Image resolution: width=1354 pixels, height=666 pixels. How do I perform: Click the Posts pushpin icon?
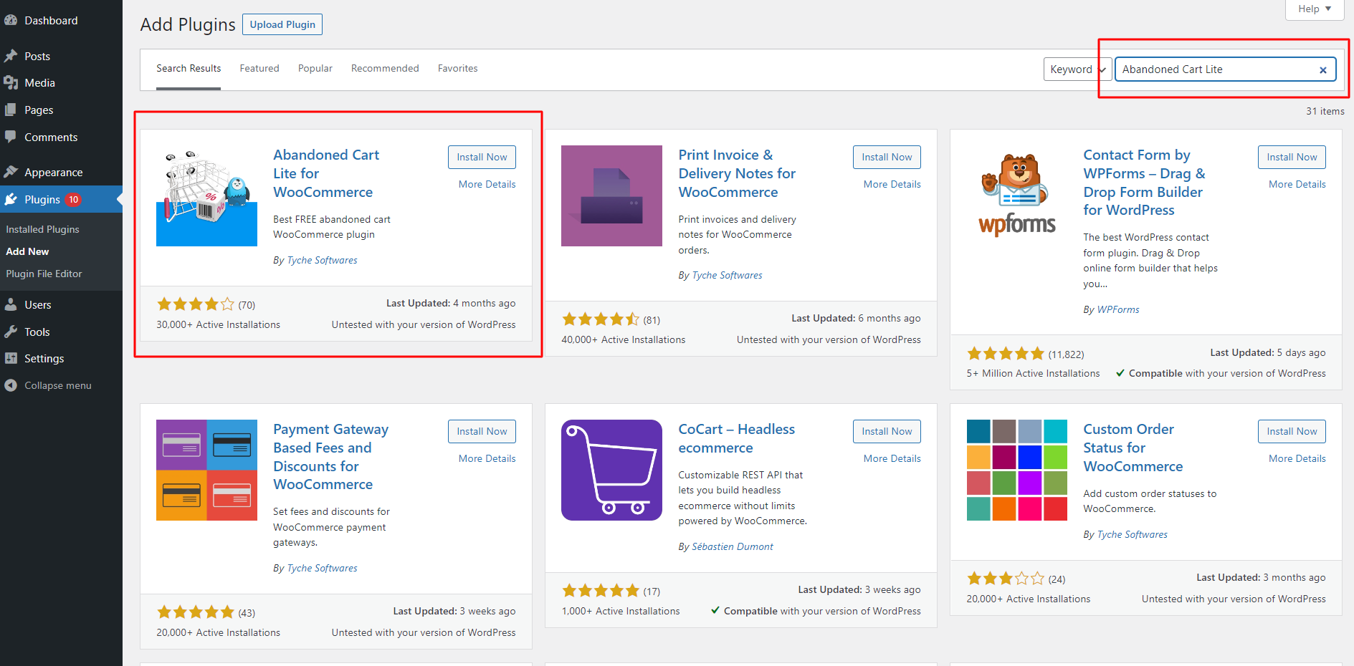tap(11, 56)
